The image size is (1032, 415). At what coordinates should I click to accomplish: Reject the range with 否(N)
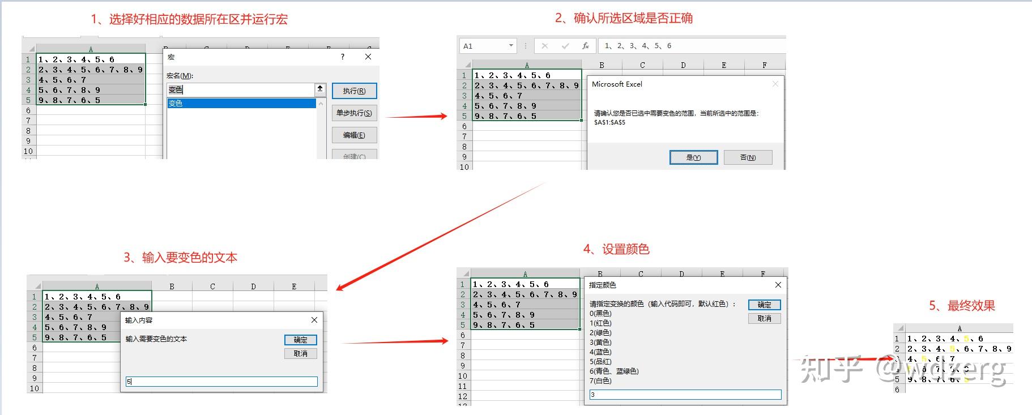(748, 157)
